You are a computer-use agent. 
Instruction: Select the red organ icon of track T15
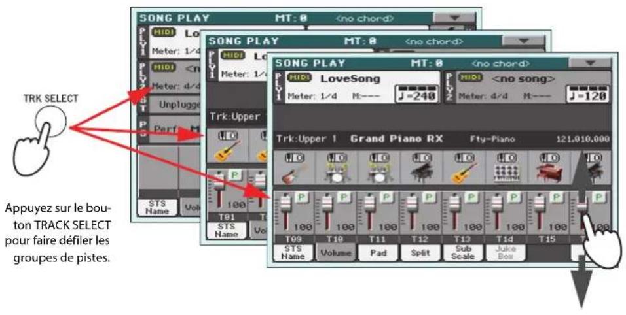pyautogui.click(x=549, y=174)
